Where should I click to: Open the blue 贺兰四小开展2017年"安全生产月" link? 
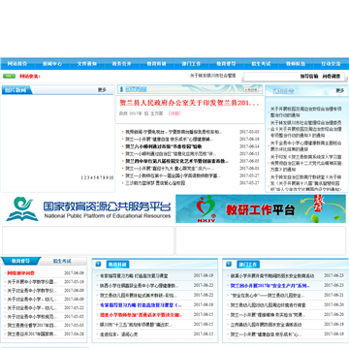pyautogui.click(x=270, y=286)
